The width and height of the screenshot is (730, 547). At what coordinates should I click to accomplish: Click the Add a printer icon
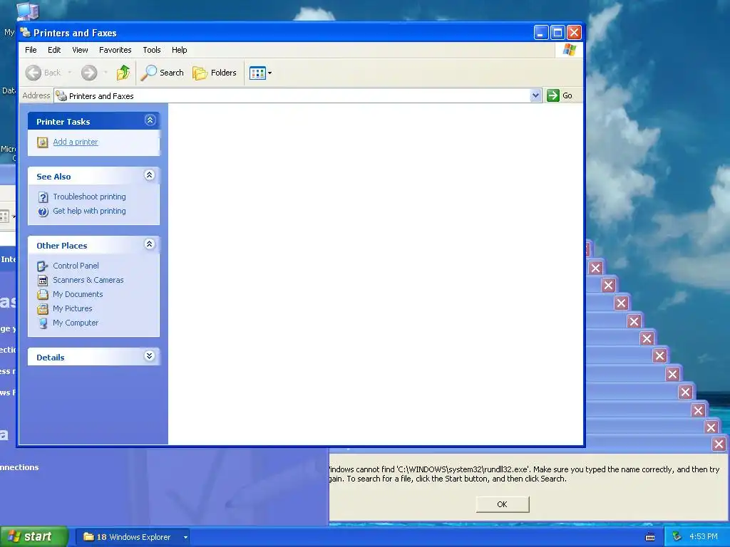pyautogui.click(x=42, y=142)
